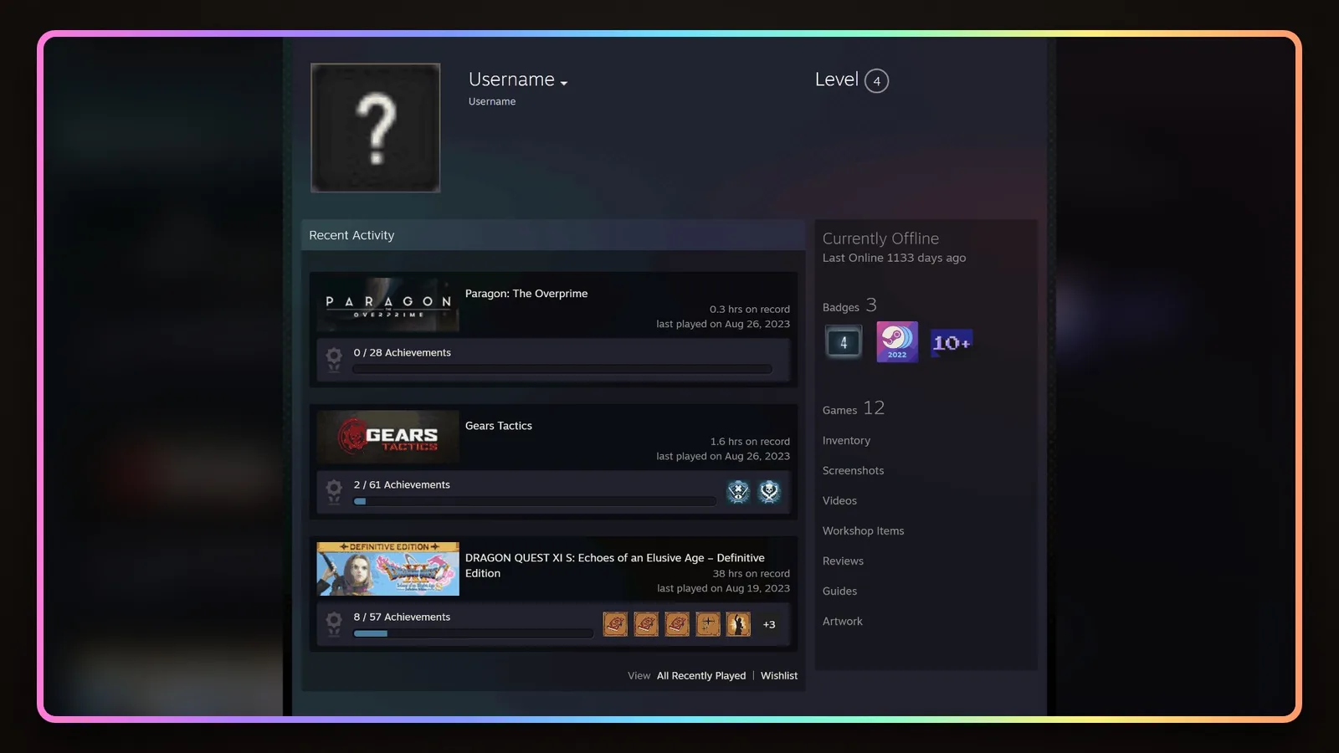1339x753 pixels.
Task: Select the first Gears Tactics achievement icon
Action: (x=738, y=491)
